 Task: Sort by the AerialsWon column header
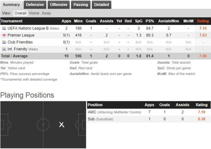tap(169, 21)
